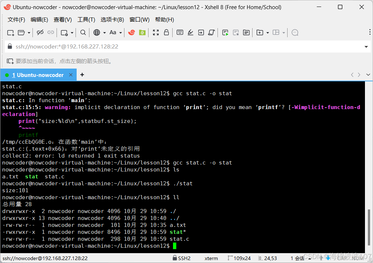The image size is (373, 263).
Task: Close the Ubuntu-nowcoder tab
Action: [71, 75]
